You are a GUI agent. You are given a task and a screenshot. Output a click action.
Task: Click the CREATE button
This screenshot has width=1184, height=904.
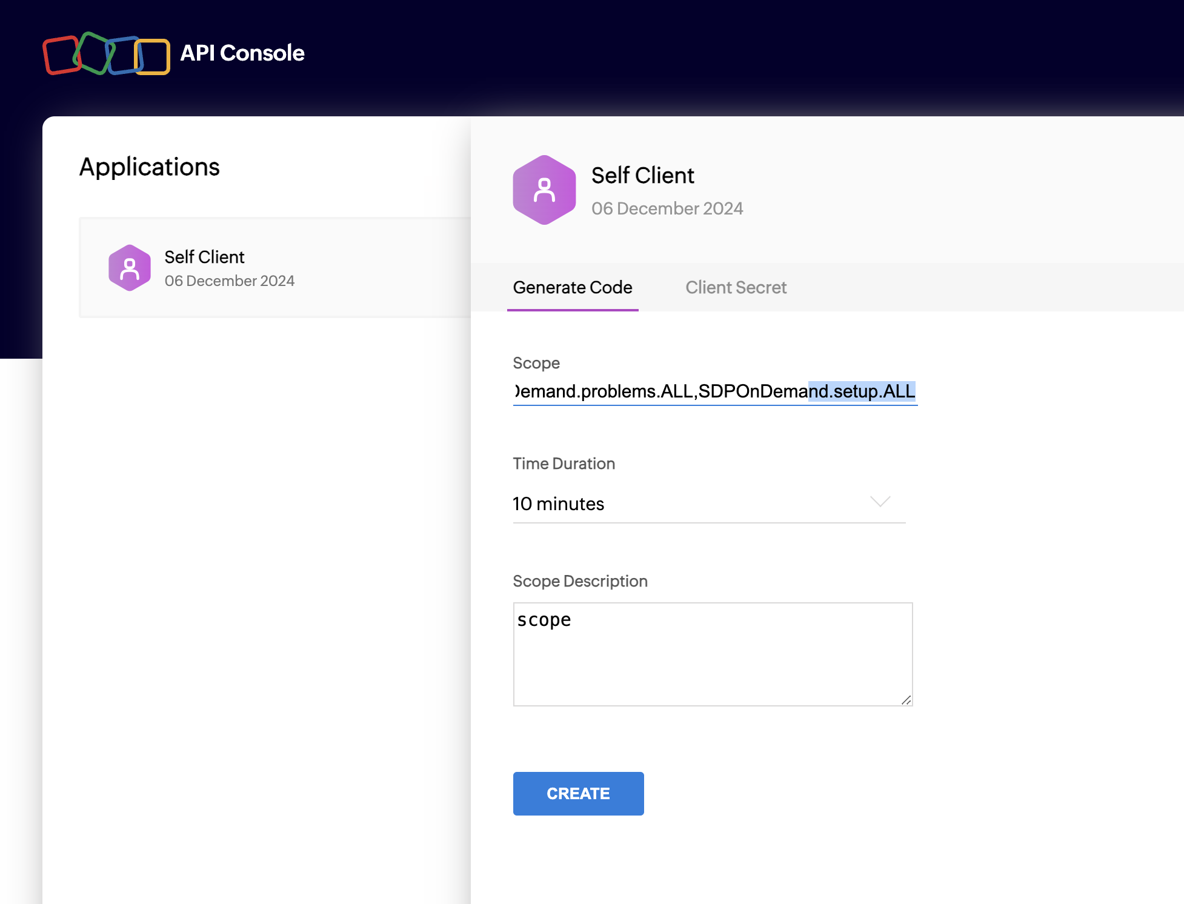click(578, 794)
